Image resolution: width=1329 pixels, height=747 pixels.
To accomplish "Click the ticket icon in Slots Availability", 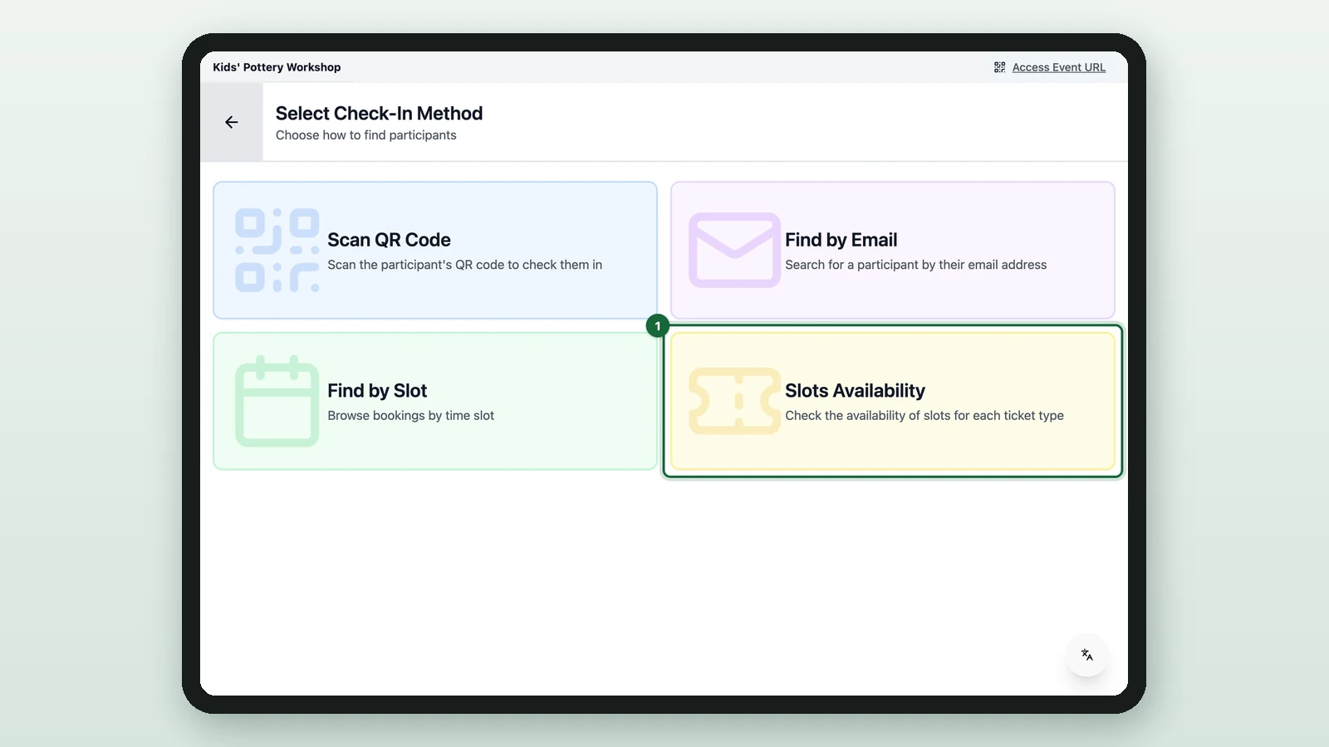I will click(734, 401).
